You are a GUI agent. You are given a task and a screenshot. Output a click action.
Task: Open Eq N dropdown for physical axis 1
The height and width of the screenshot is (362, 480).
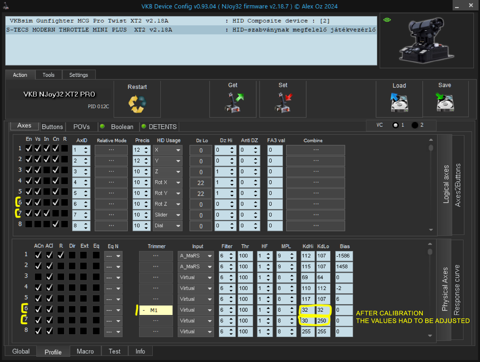pos(113,256)
